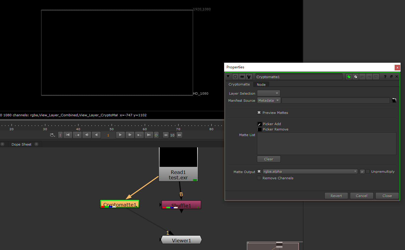Click the green node color swatch
The width and height of the screenshot is (405, 250).
point(349,77)
